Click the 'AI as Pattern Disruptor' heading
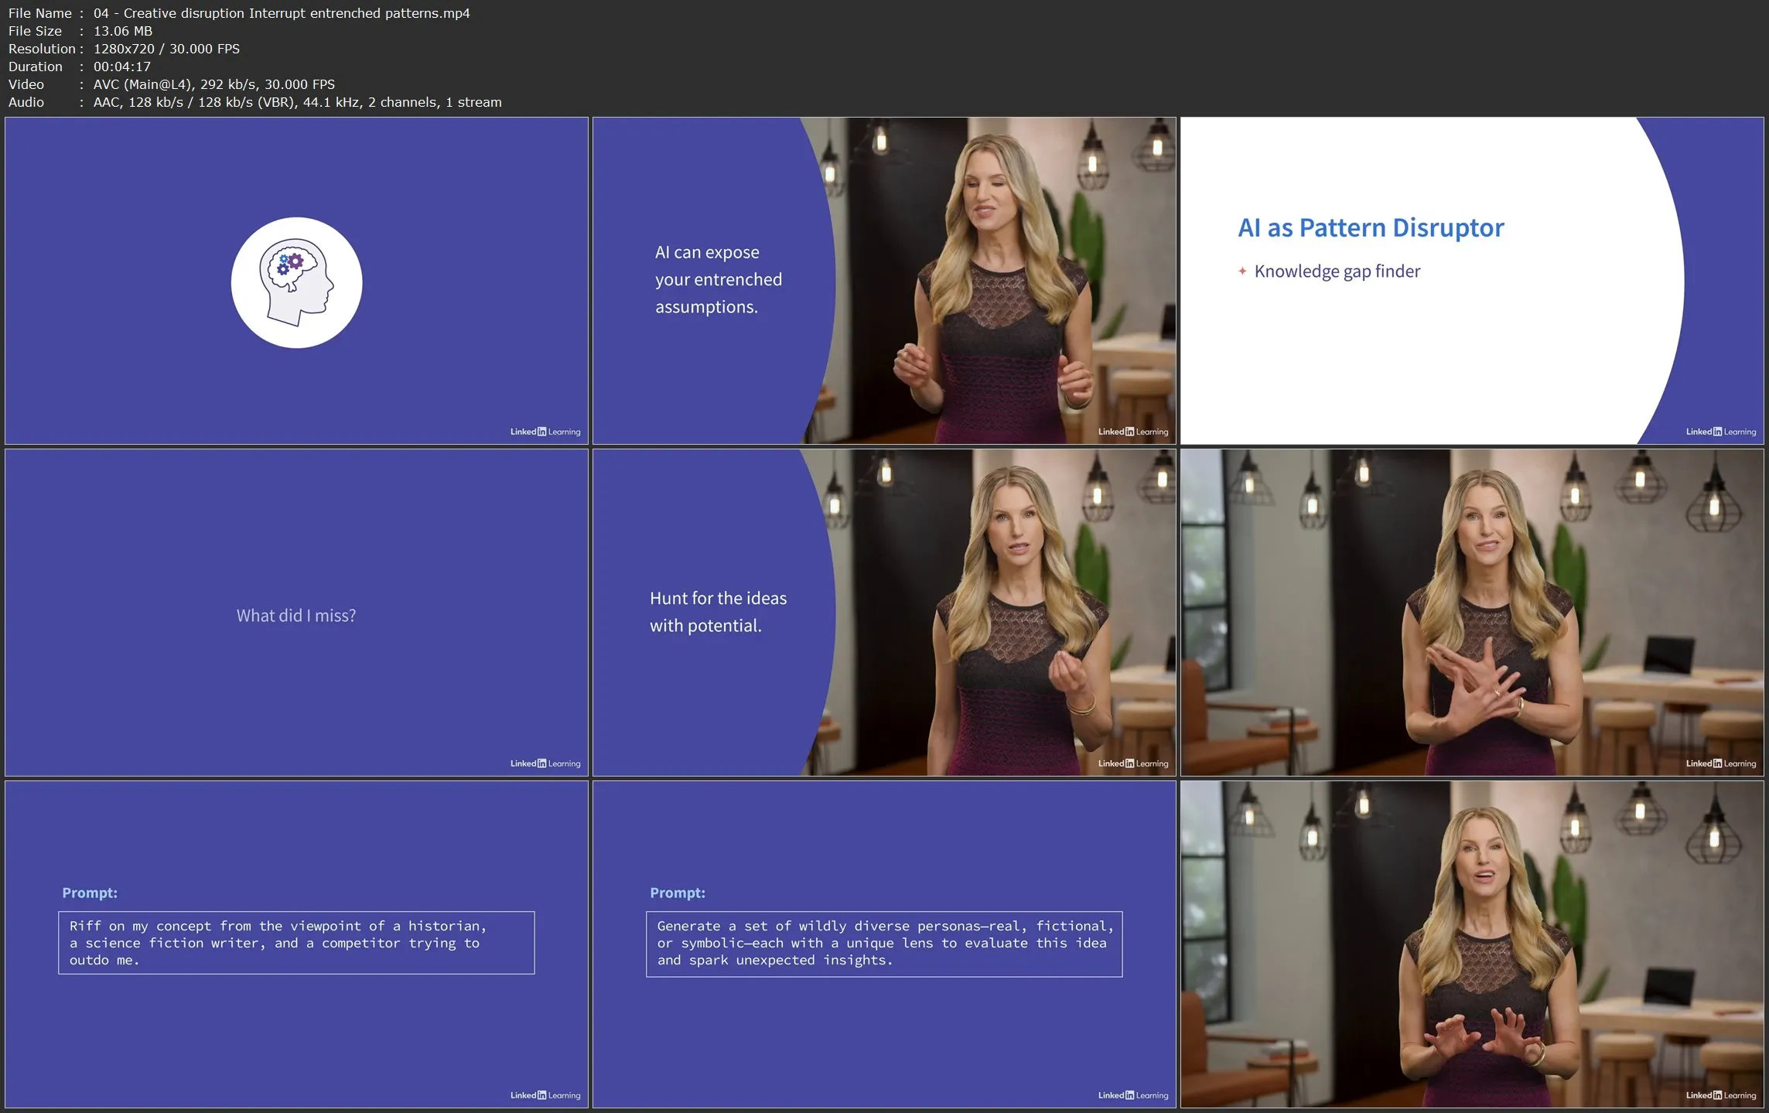The height and width of the screenshot is (1113, 1769). pos(1371,227)
